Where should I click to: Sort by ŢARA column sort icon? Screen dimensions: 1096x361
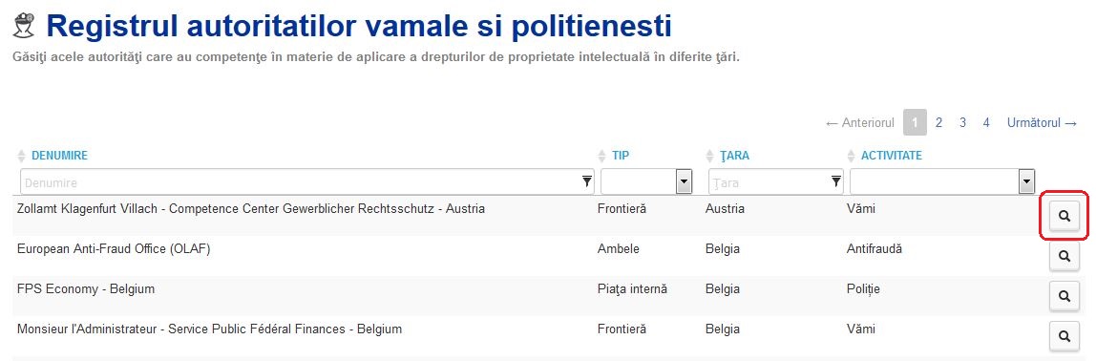tap(710, 156)
